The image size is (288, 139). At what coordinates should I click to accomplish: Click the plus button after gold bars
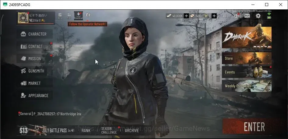pos(214,16)
